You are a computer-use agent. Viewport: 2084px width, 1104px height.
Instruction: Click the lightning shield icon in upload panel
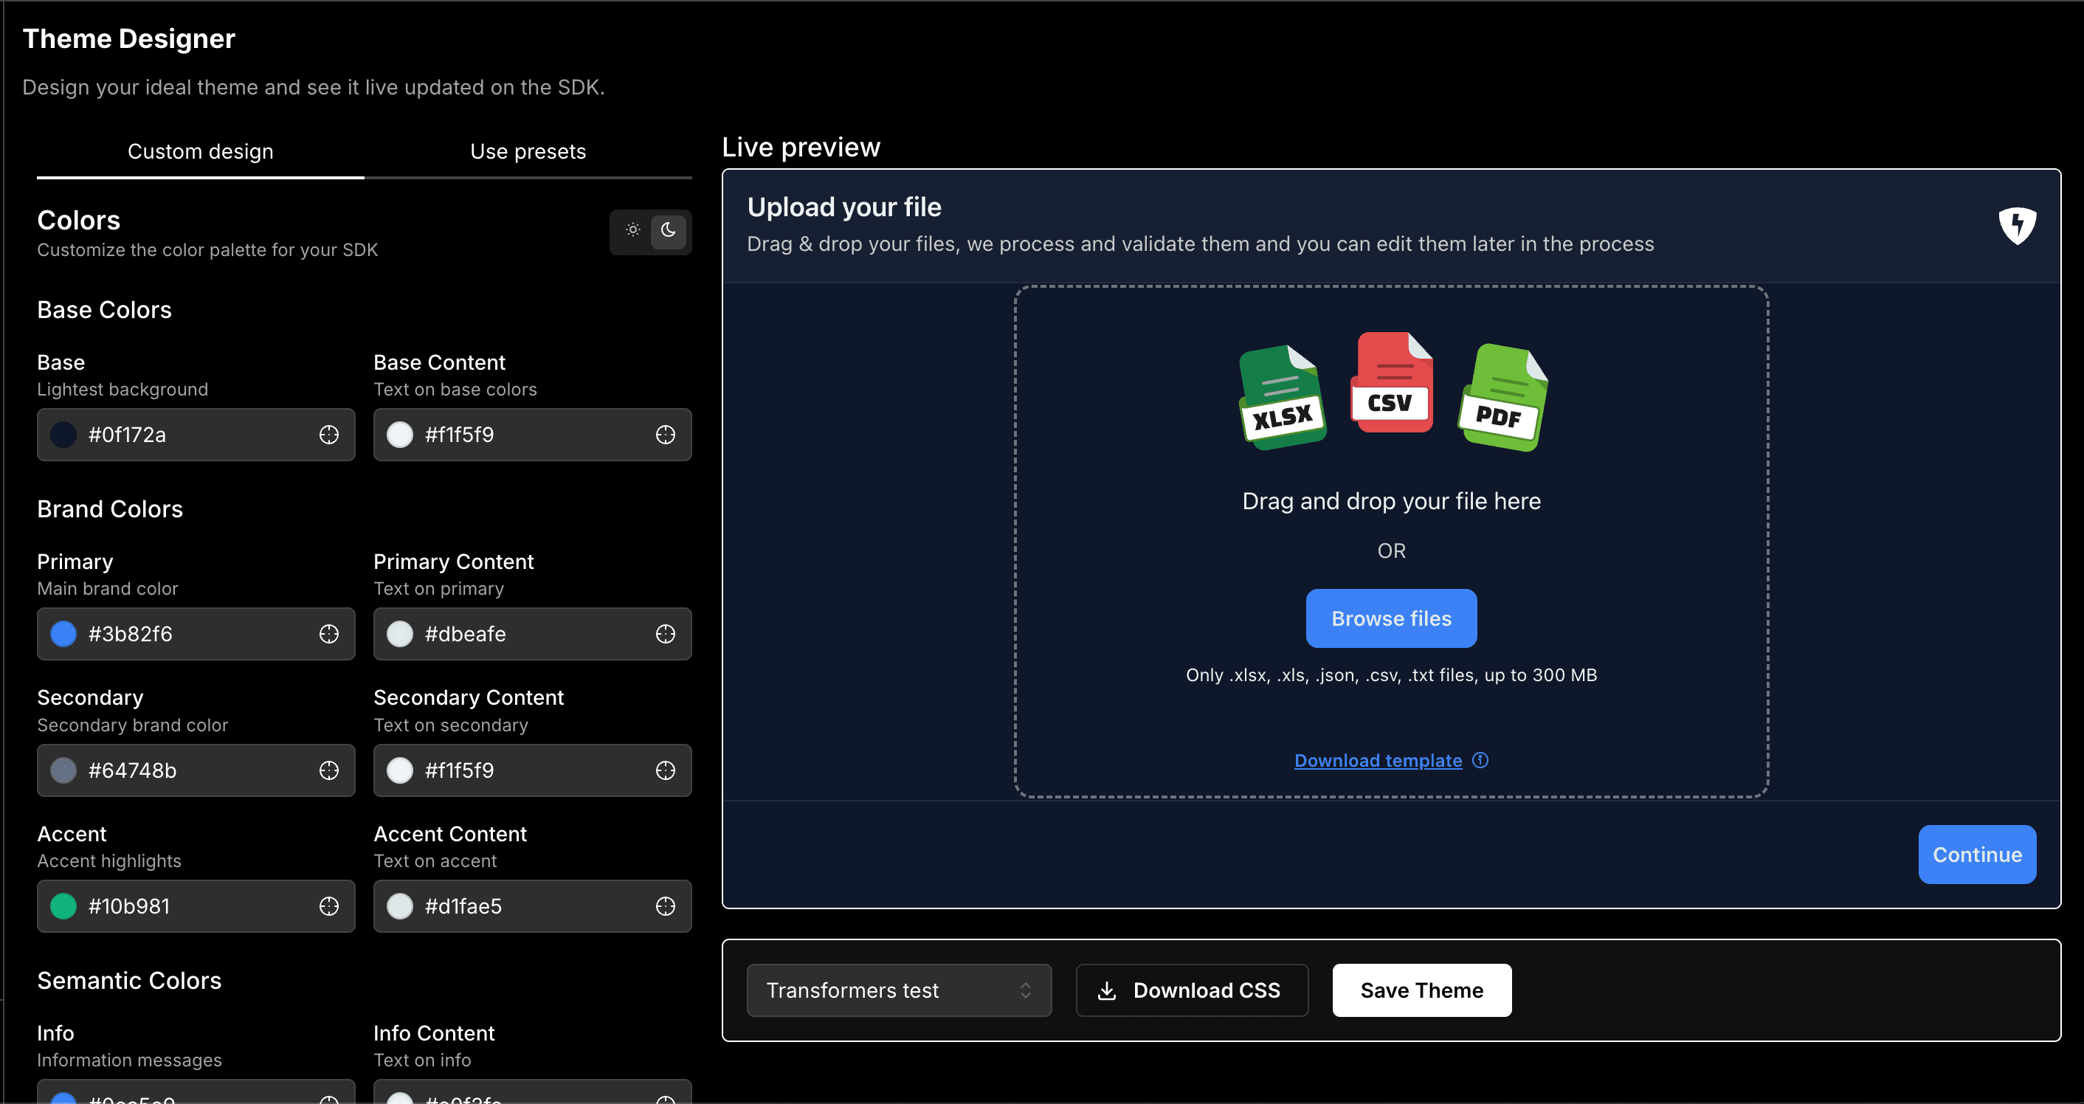pyautogui.click(x=2018, y=225)
